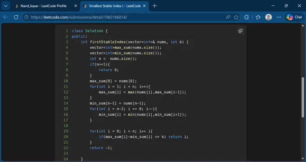Click the page scroll up arrow
This screenshot has width=306, height=162.
point(303,26)
